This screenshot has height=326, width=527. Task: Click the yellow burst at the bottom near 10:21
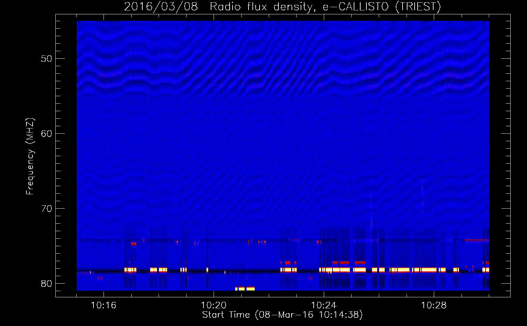click(245, 289)
